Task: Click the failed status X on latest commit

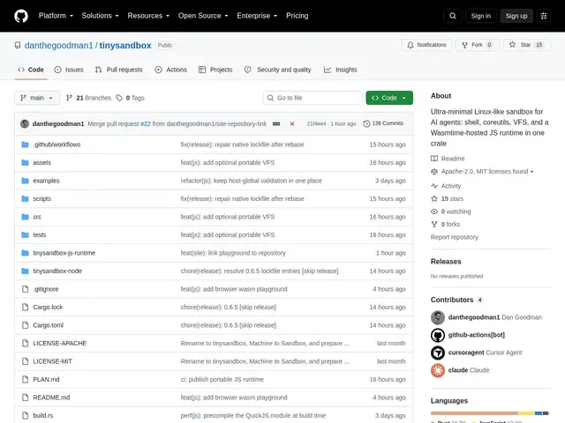Action: 292,123
